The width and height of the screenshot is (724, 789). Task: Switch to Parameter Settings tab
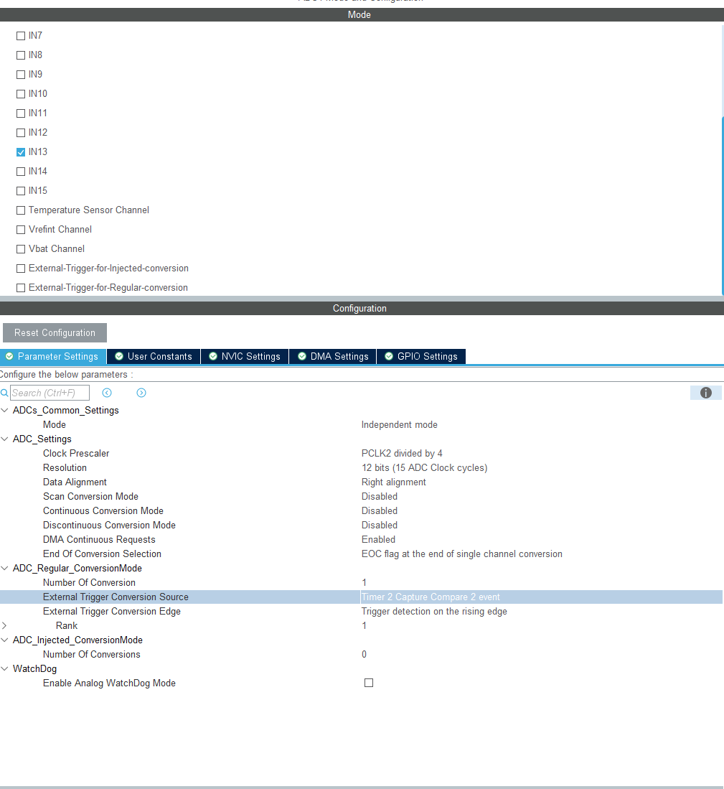[53, 356]
